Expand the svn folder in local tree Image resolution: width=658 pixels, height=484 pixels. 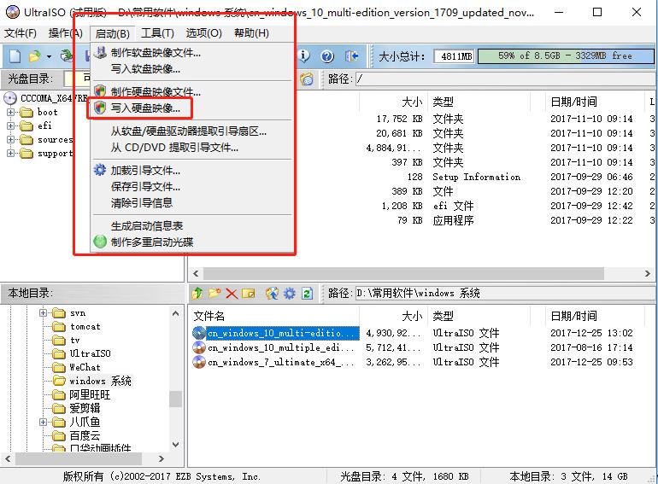[x=44, y=312]
